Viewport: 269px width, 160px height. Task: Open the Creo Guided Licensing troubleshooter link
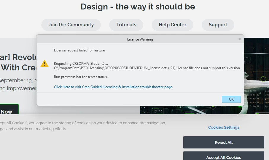[x=113, y=87]
